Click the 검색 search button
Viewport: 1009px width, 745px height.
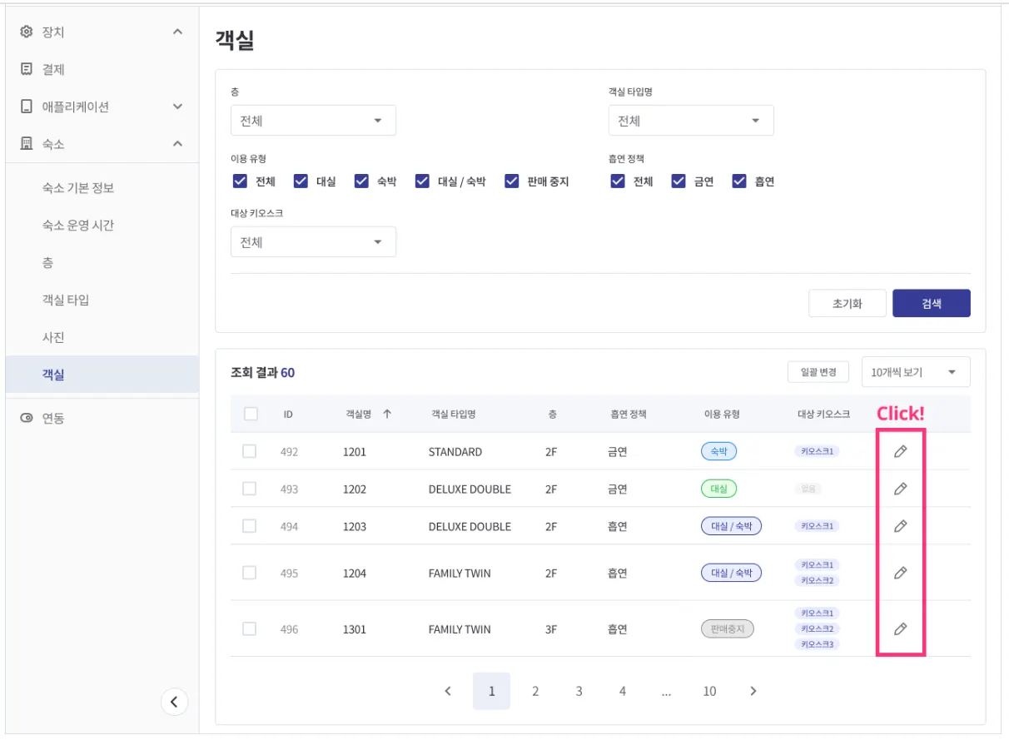(932, 304)
